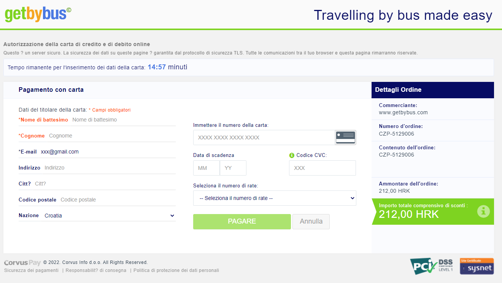Focus the YY expiry year field

[233, 168]
